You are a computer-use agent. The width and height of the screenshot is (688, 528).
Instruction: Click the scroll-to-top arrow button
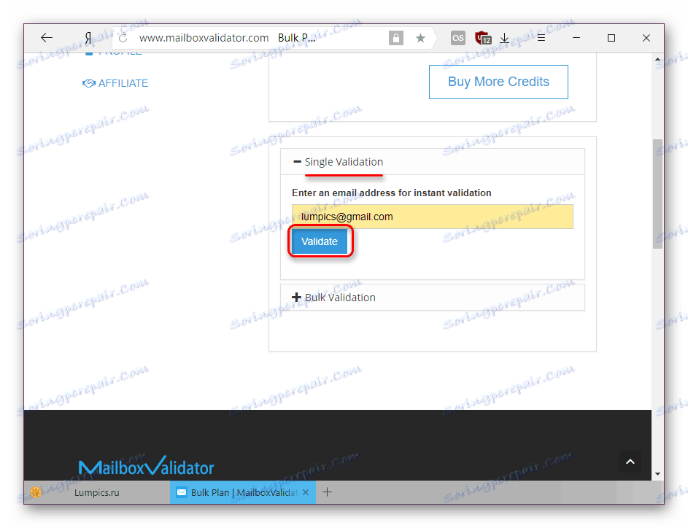point(630,462)
